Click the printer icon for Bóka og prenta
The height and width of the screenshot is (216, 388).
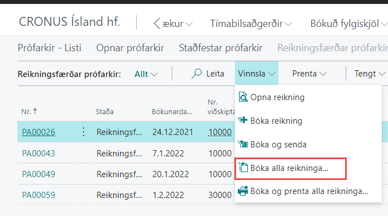(x=243, y=191)
